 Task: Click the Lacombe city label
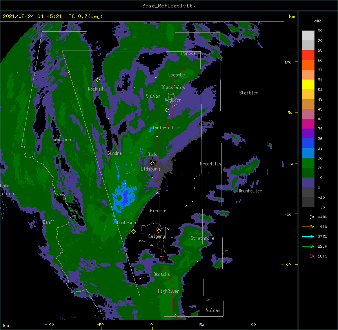click(x=176, y=75)
